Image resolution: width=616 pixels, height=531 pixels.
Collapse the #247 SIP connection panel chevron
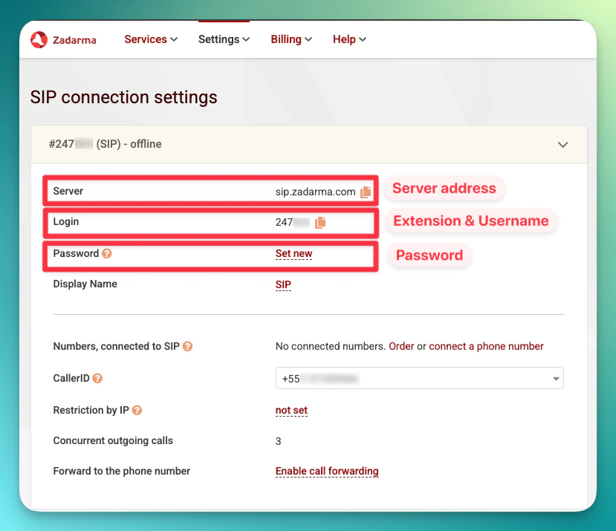click(562, 145)
